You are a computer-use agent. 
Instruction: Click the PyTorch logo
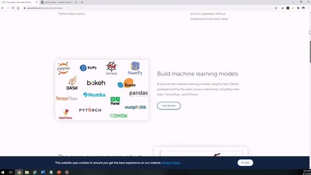(90, 110)
